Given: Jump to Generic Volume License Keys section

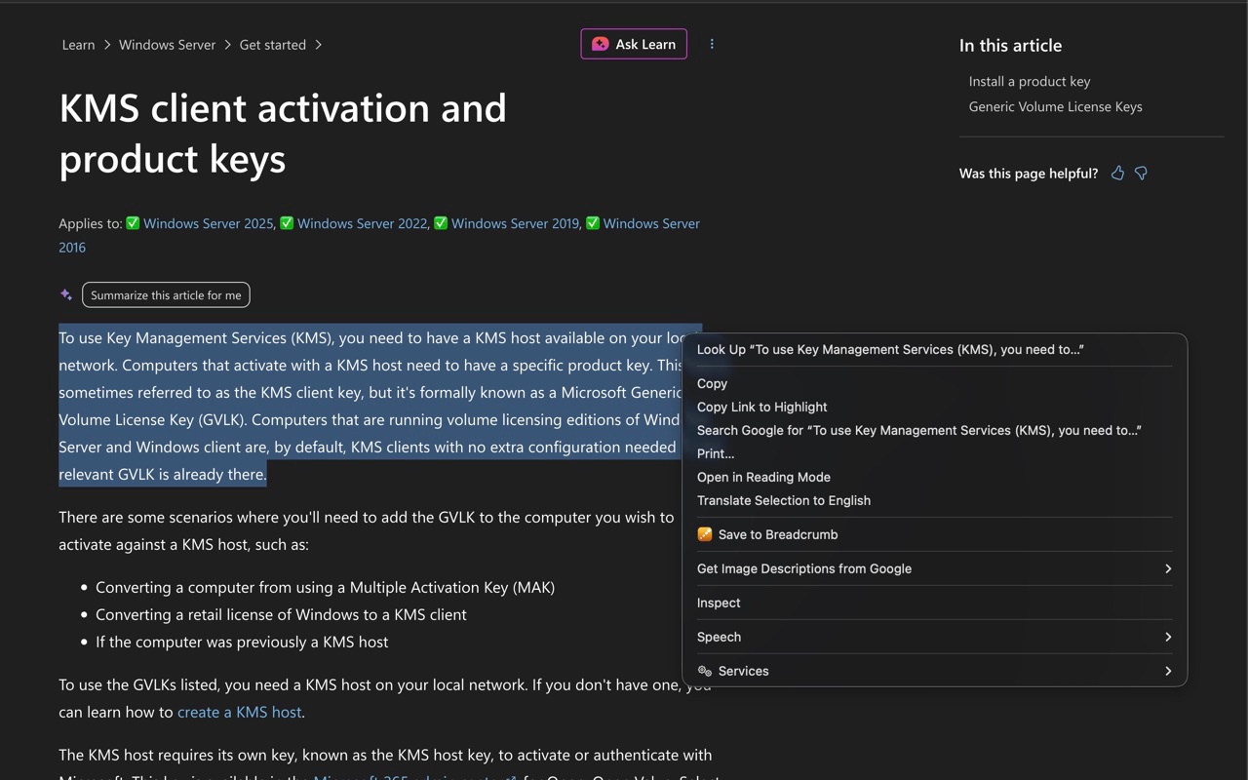Looking at the screenshot, I should (1055, 106).
